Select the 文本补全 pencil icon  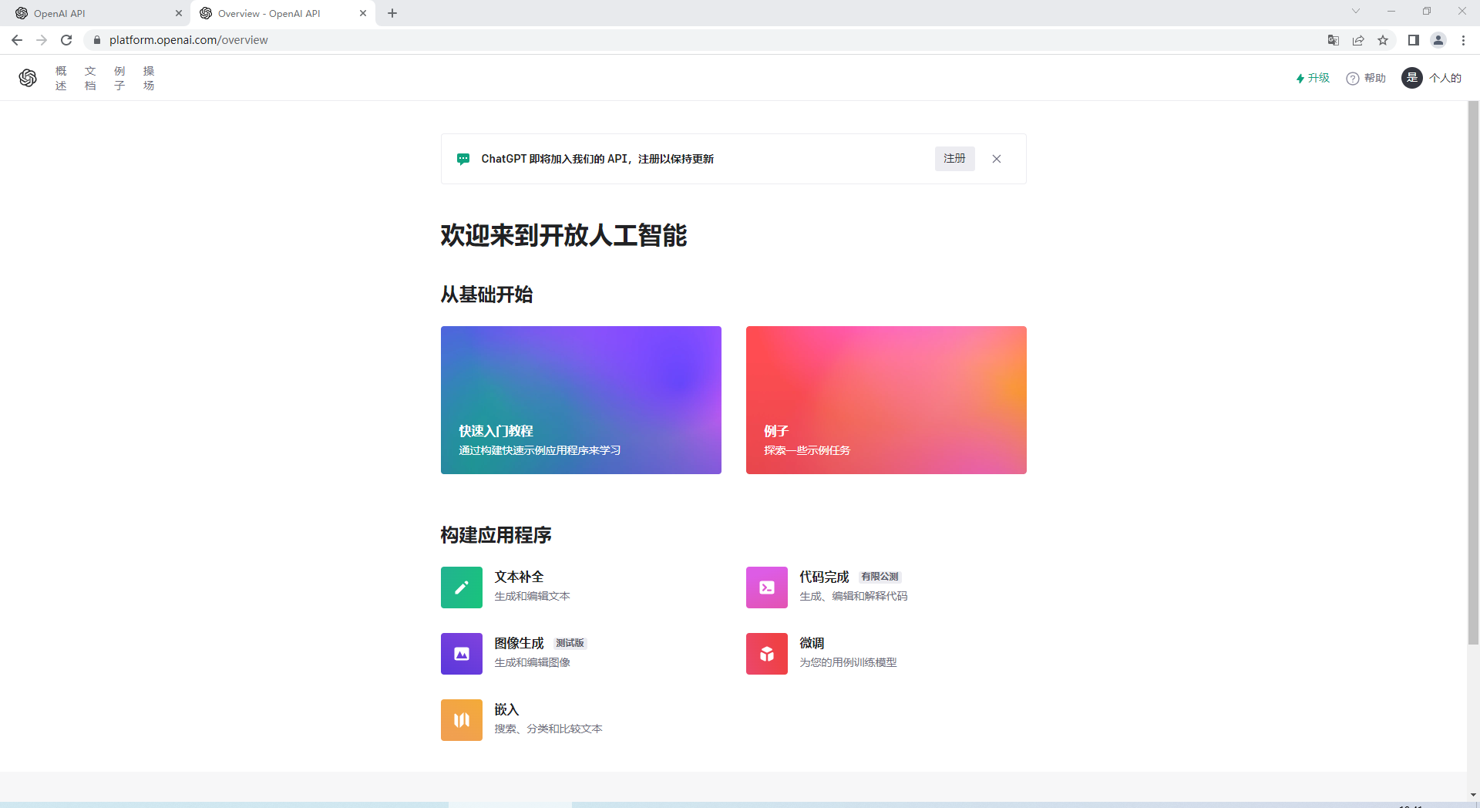tap(461, 587)
